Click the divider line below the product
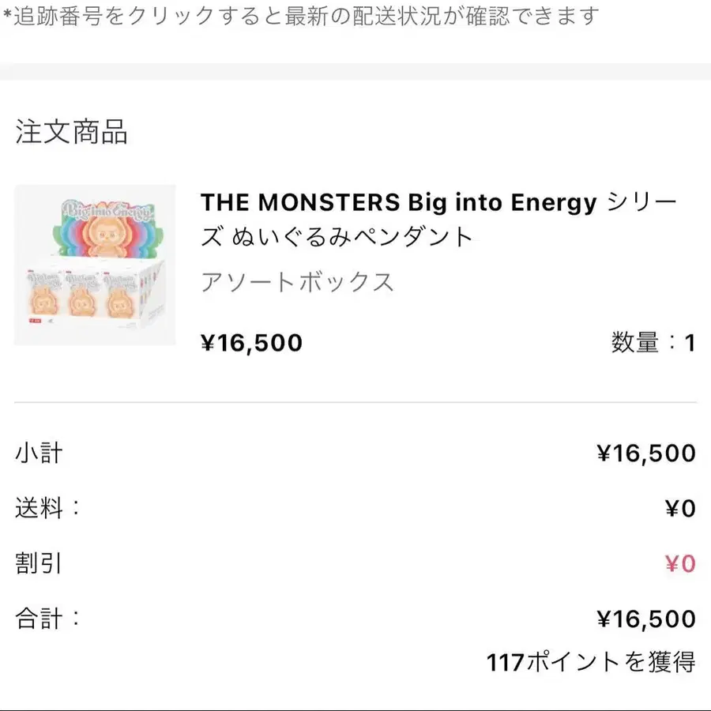711x711 pixels. tap(355, 402)
